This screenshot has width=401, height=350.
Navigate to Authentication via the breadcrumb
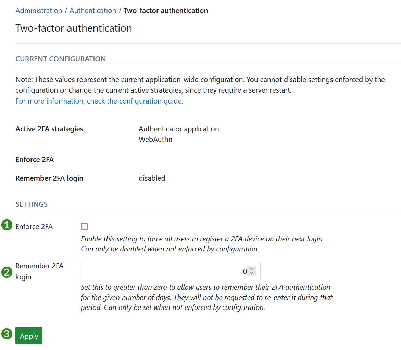93,10
